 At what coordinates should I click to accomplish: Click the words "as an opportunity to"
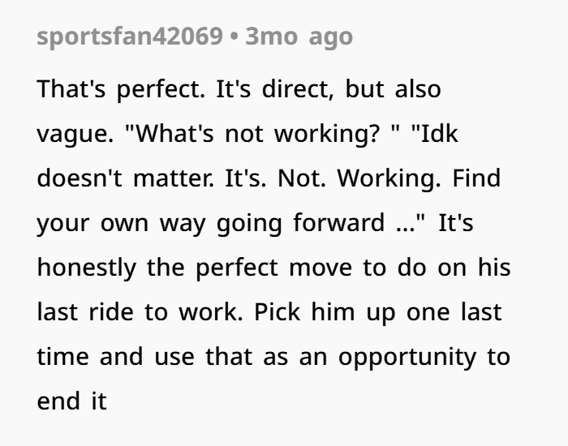387,357
